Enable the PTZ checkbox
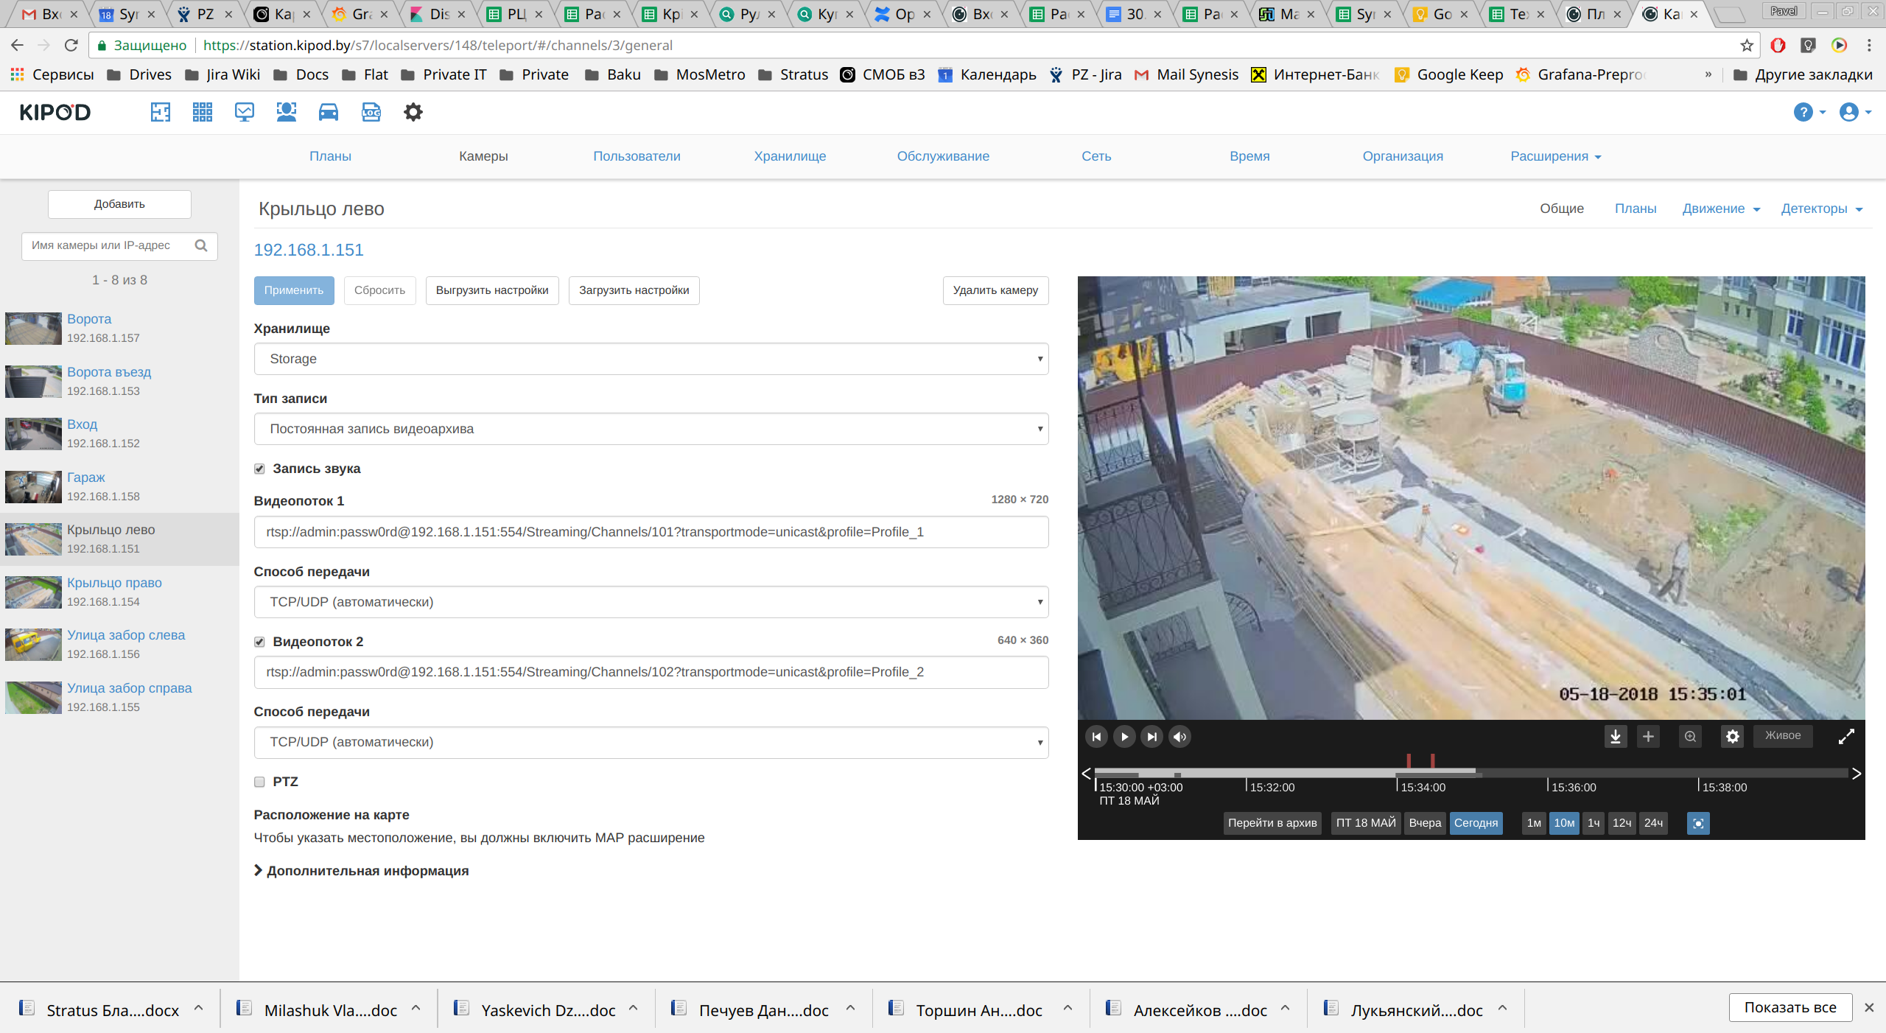The image size is (1886, 1033). coord(259,782)
